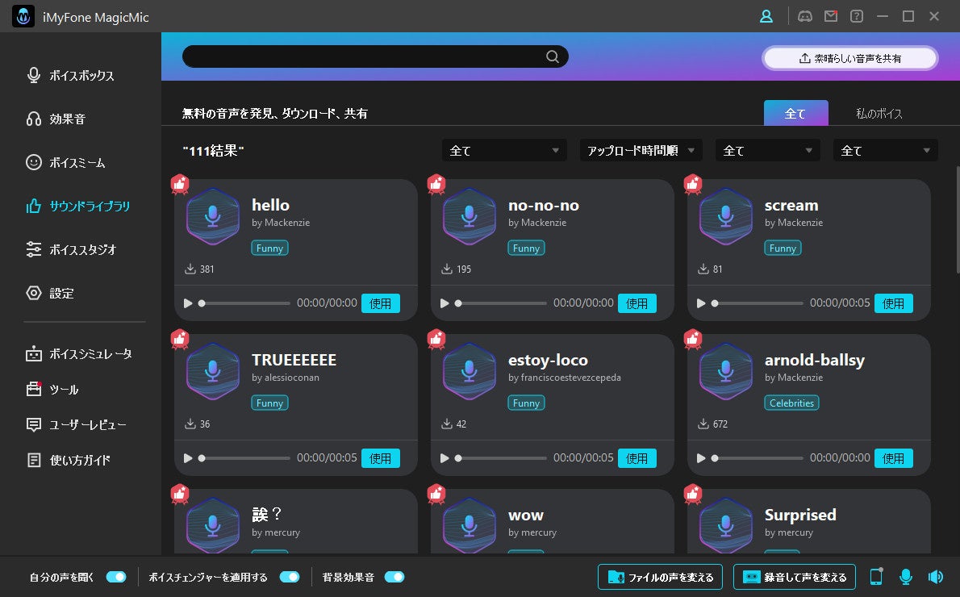The image size is (960, 597).
Task: Click the iMyFone MagicMic logo icon
Action: [x=23, y=16]
